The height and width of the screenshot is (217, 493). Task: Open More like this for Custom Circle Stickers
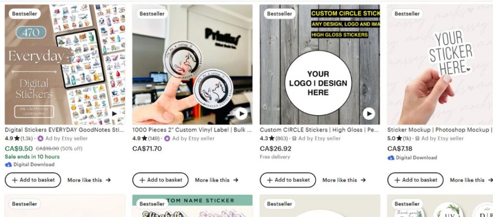tap(344, 180)
